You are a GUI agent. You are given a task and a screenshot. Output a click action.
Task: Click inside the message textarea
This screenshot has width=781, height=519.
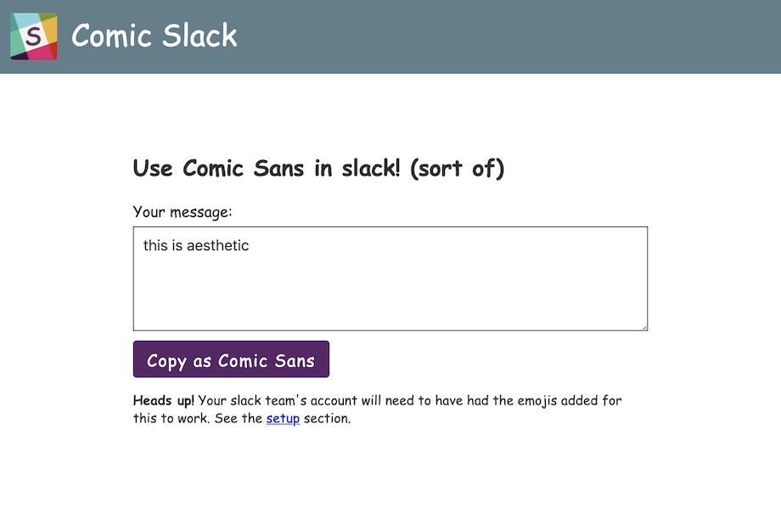tap(390, 278)
